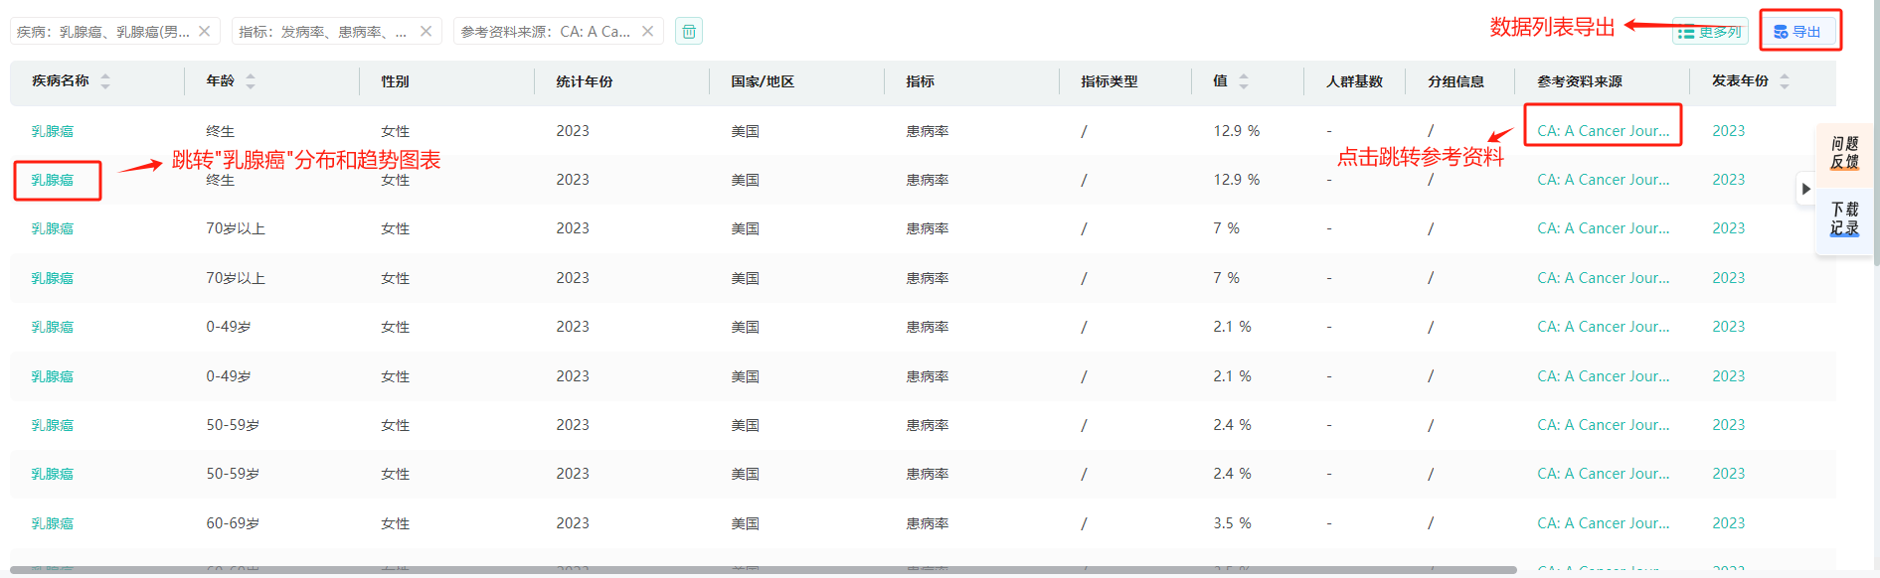
Task: Open the 问题反馈 feedback tab
Action: click(x=1844, y=153)
